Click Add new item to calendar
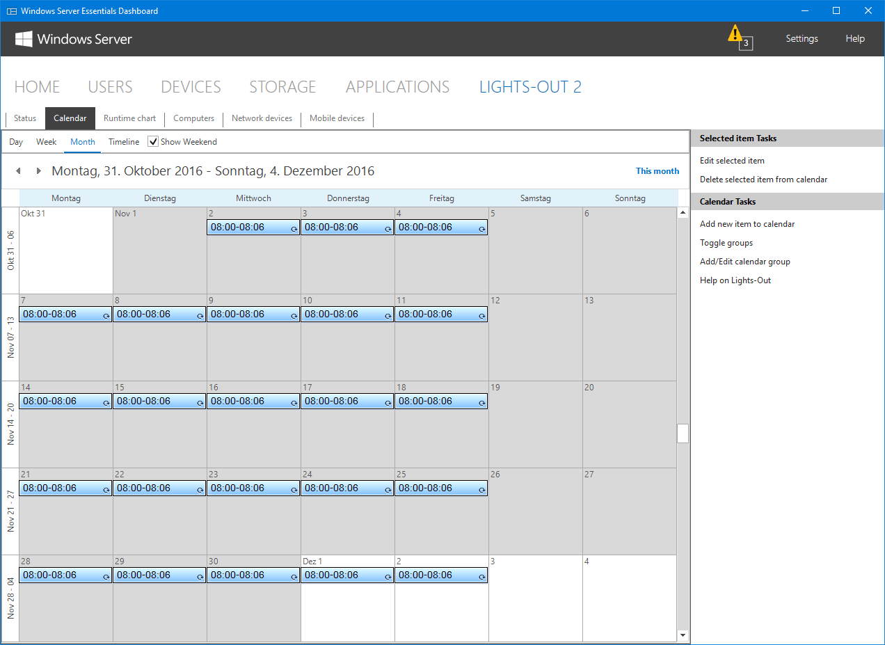 (747, 224)
